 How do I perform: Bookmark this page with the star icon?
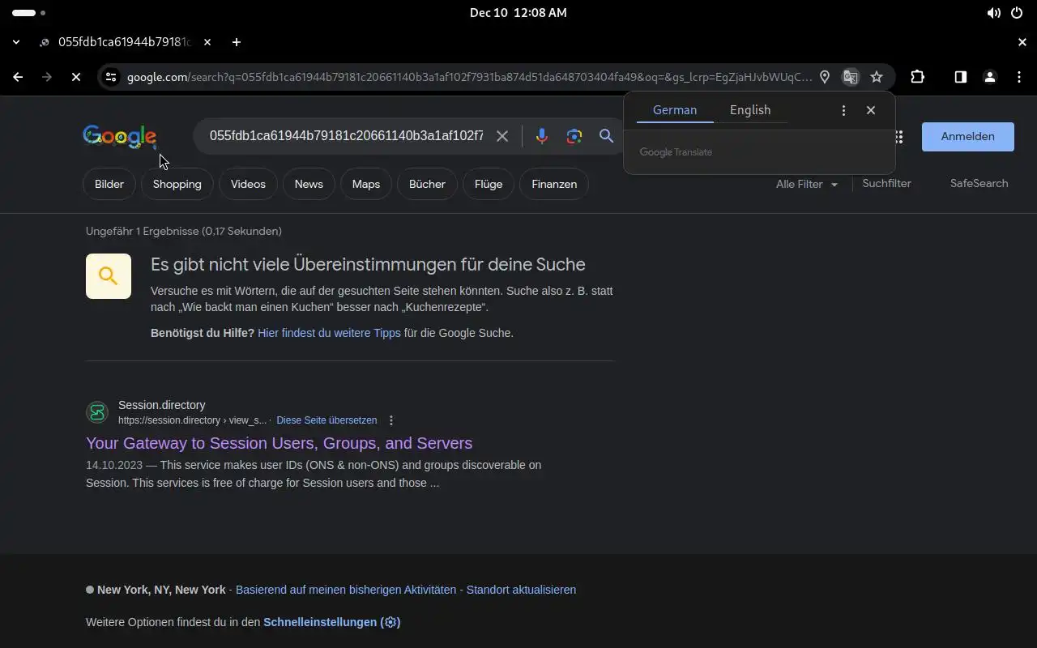(877, 77)
